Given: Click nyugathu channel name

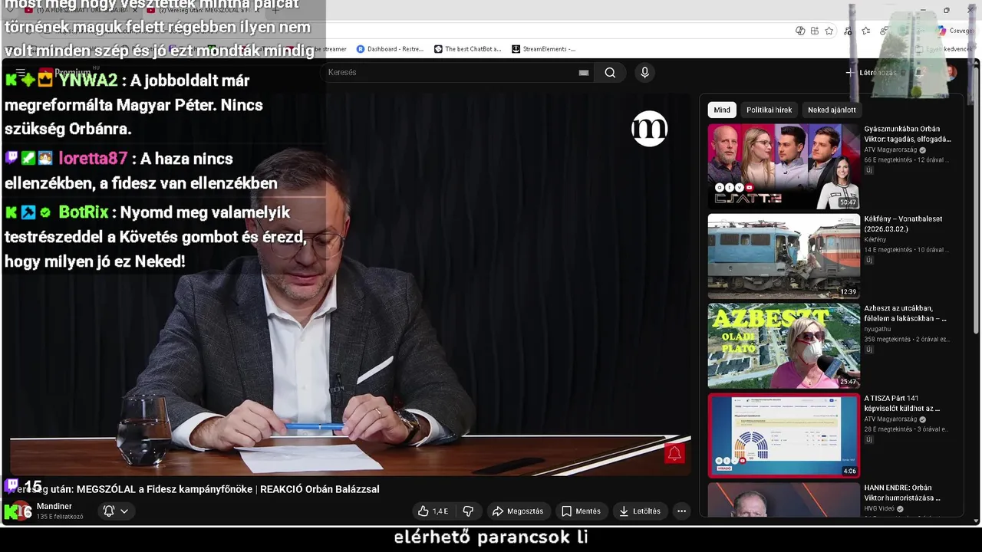Looking at the screenshot, I should click(878, 329).
